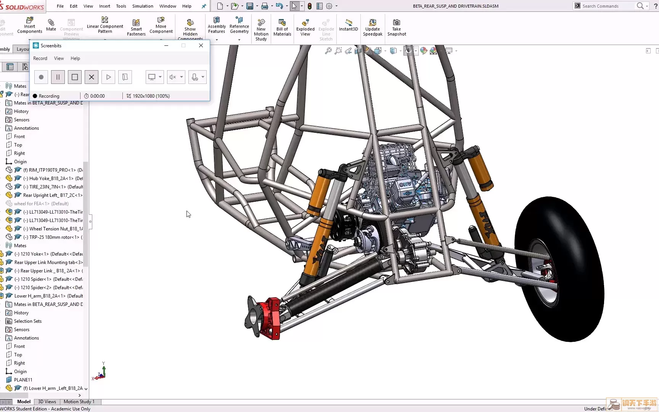The image size is (659, 412).
Task: Click the feature tree vertical scrollbar
Action: [x=86, y=214]
